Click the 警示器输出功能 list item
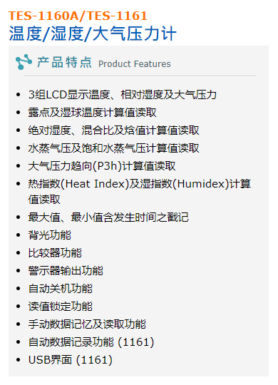The image size is (278, 385). [x=66, y=271]
